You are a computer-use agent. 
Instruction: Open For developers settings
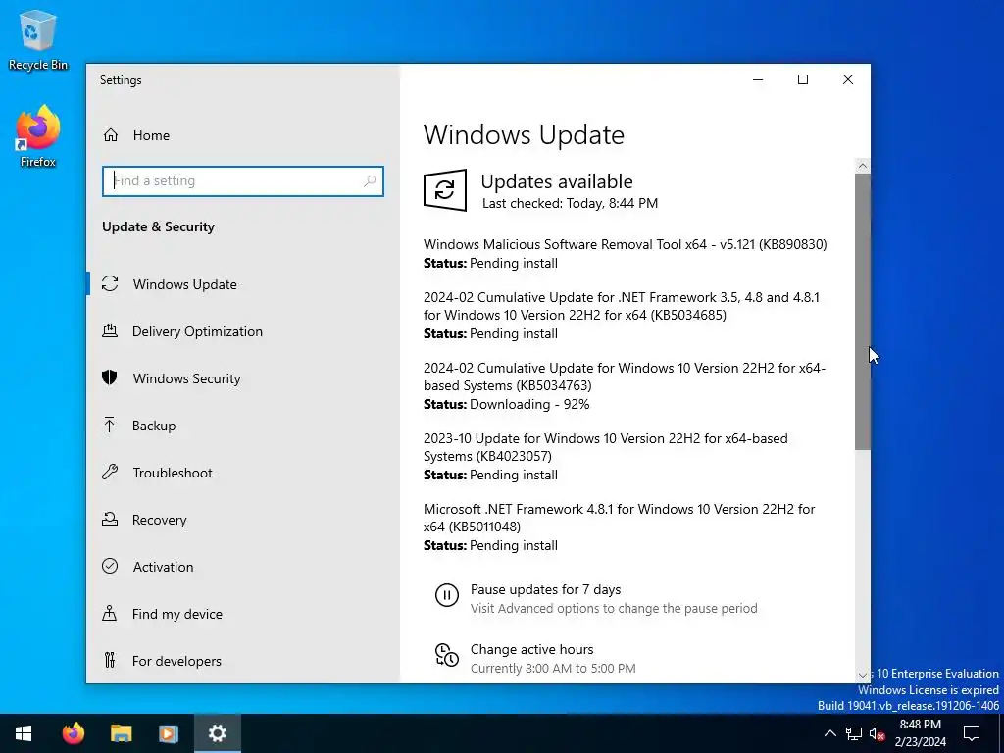pos(243,660)
